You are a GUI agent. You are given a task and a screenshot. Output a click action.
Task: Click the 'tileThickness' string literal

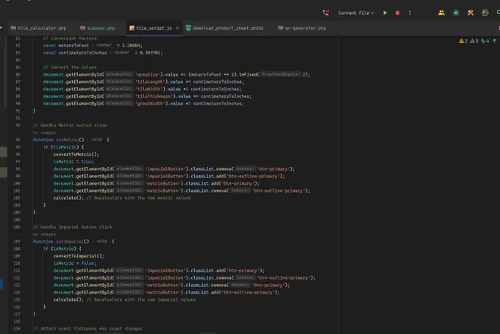(154, 96)
